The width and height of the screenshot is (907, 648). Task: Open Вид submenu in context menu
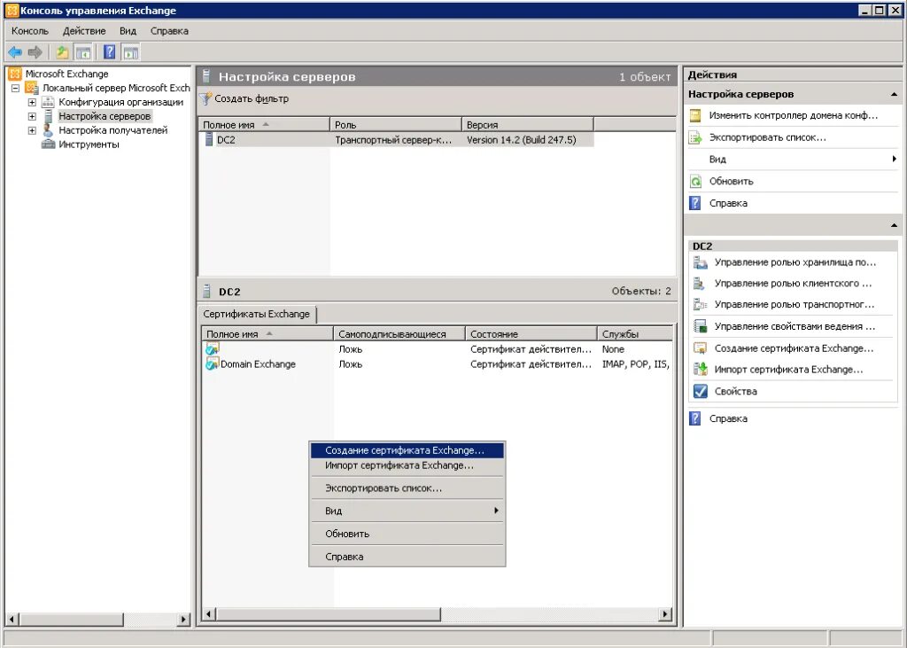[x=407, y=511]
